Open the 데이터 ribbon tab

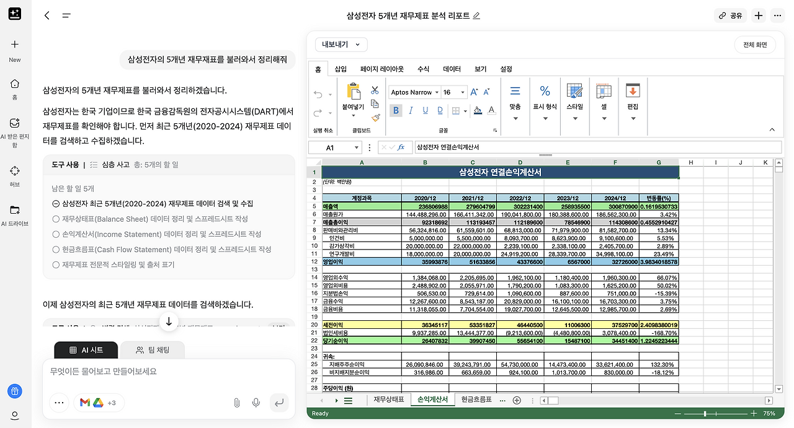[x=452, y=69]
